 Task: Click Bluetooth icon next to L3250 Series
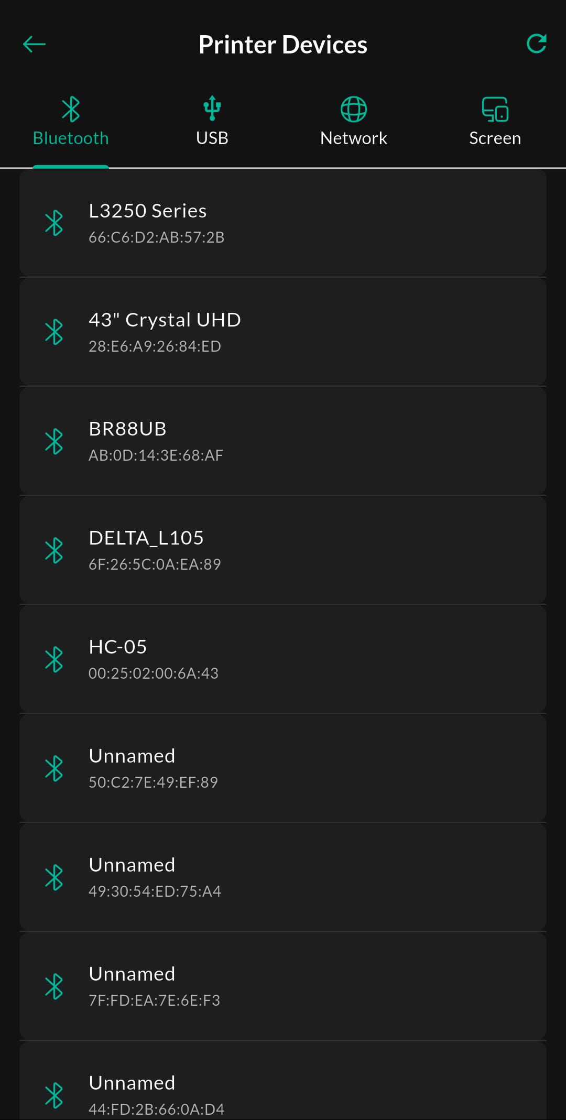point(54,223)
